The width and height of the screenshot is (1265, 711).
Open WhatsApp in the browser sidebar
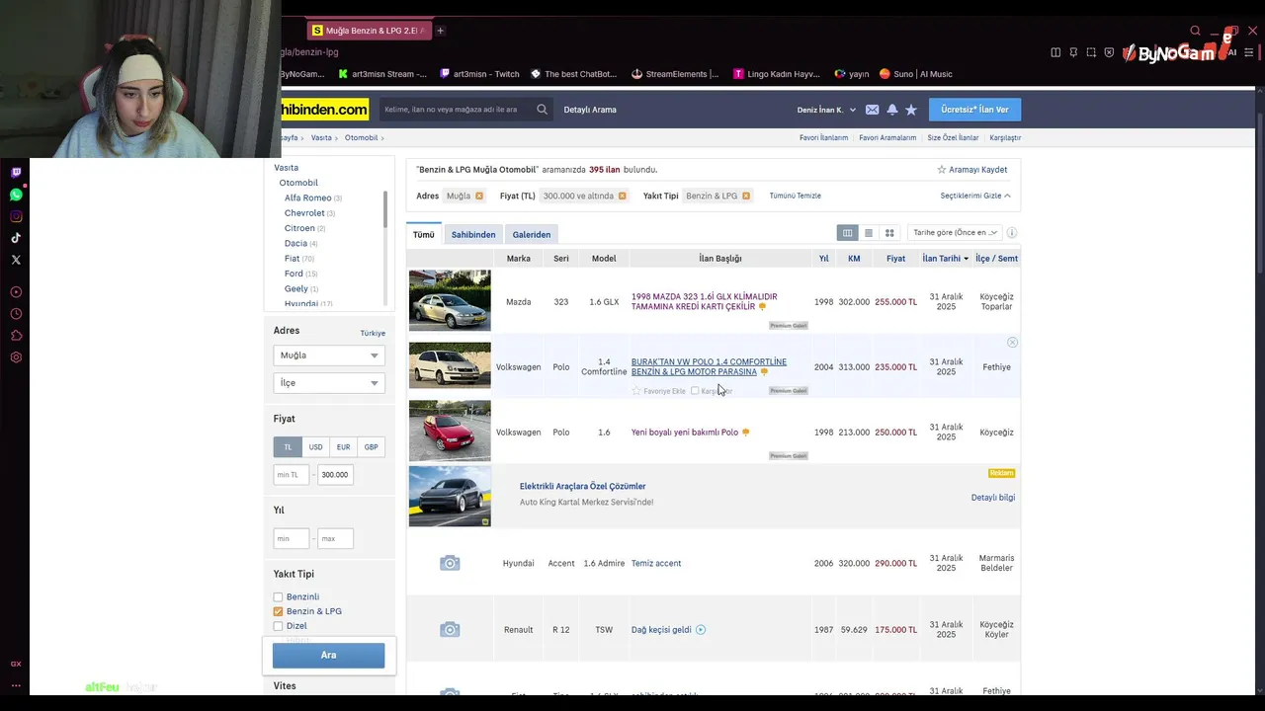click(16, 195)
